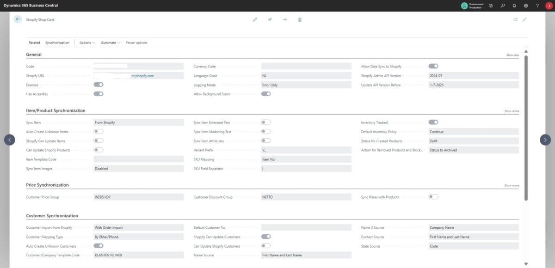Click the page vertical scrollbar
Screen dimensions: 555x268
click(x=526, y=128)
